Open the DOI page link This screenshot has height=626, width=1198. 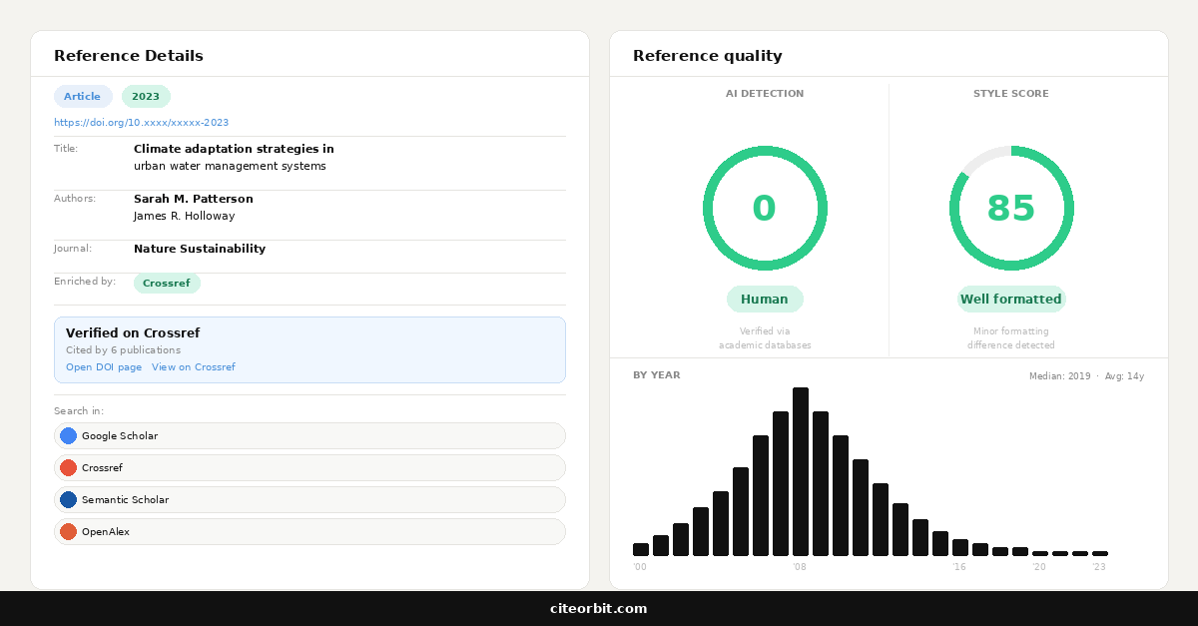[x=104, y=367]
